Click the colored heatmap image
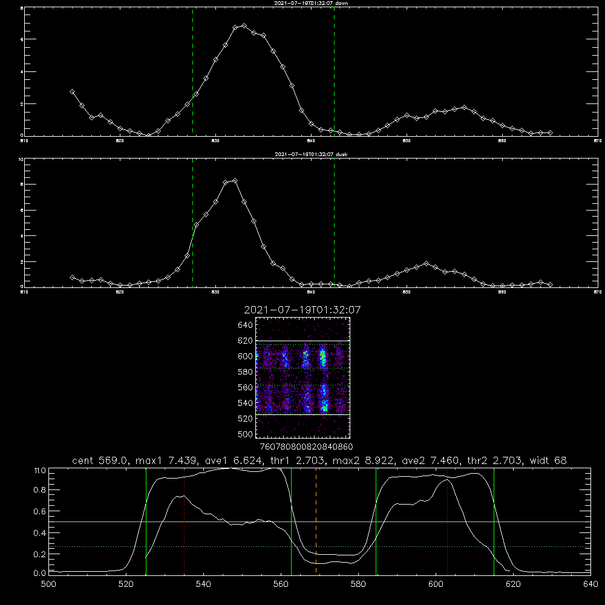605x605 pixels. pos(302,378)
